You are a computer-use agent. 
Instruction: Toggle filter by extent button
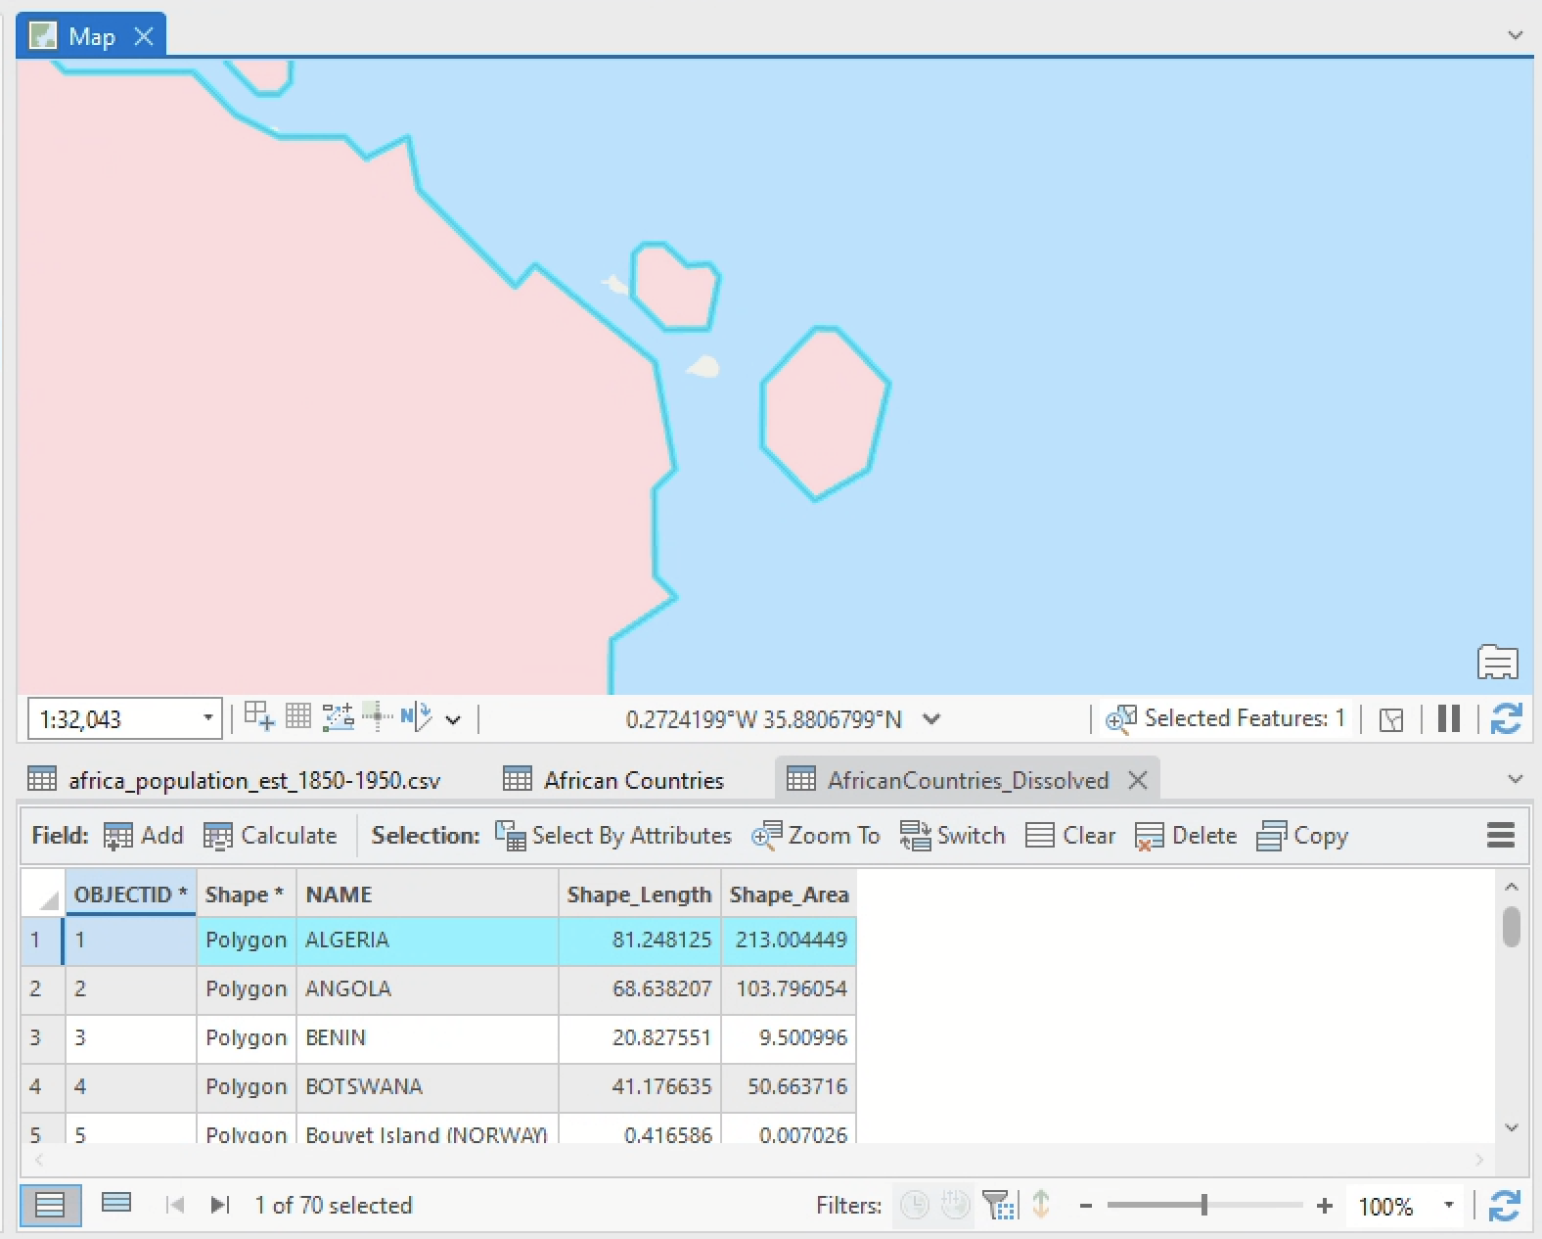coord(999,1205)
